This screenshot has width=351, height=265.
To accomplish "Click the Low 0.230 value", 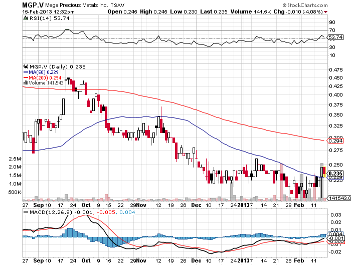I will pyautogui.click(x=184, y=11).
